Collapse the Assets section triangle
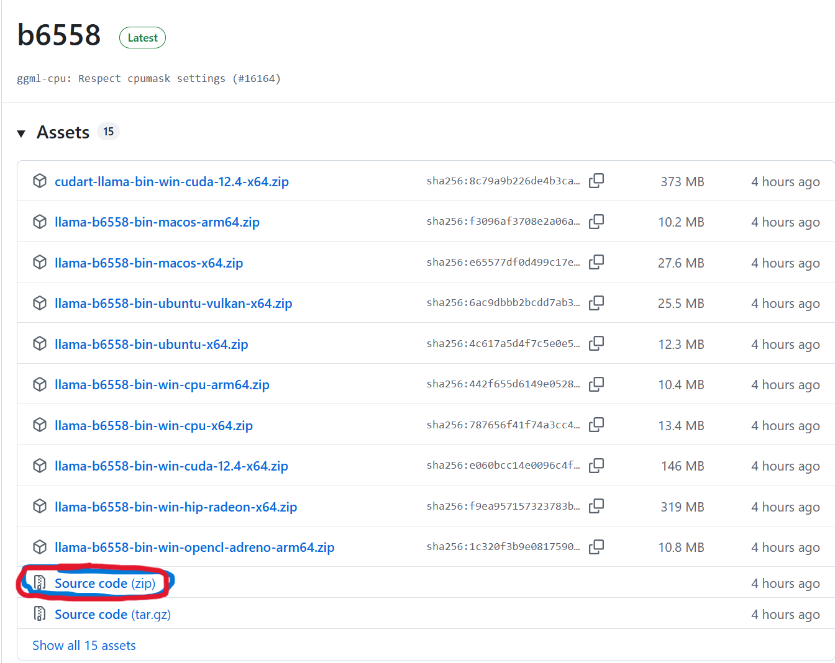This screenshot has width=835, height=663. (21, 133)
